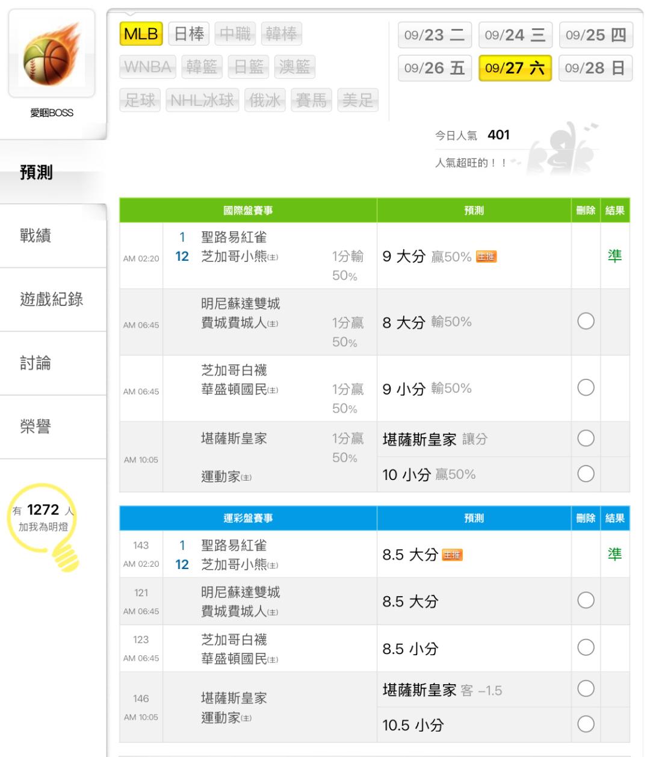Select delete radio for 芝加哥白襪 9 小分
650x757 pixels.
click(586, 388)
